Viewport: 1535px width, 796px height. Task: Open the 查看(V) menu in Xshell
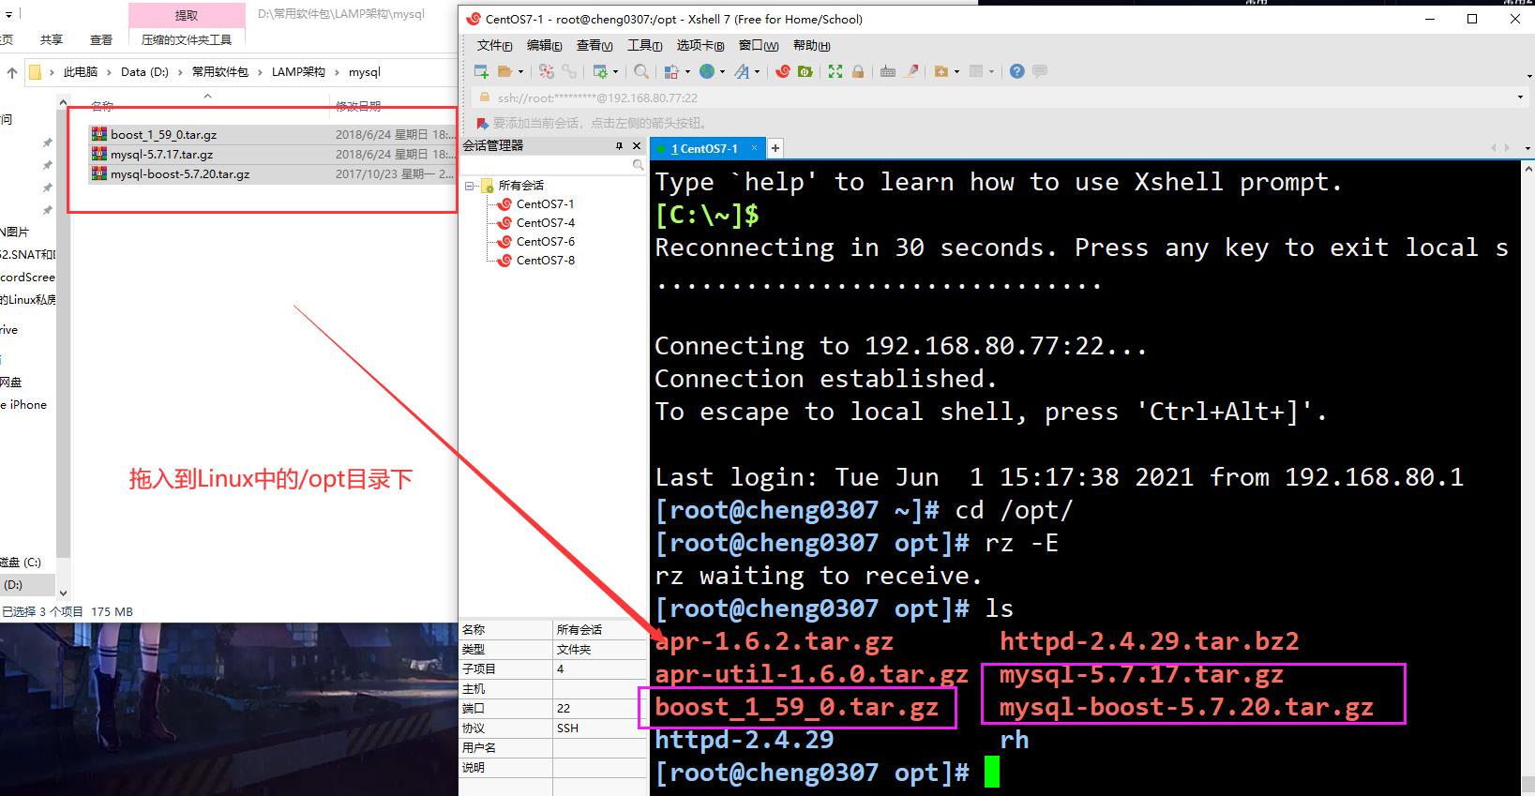pyautogui.click(x=594, y=45)
